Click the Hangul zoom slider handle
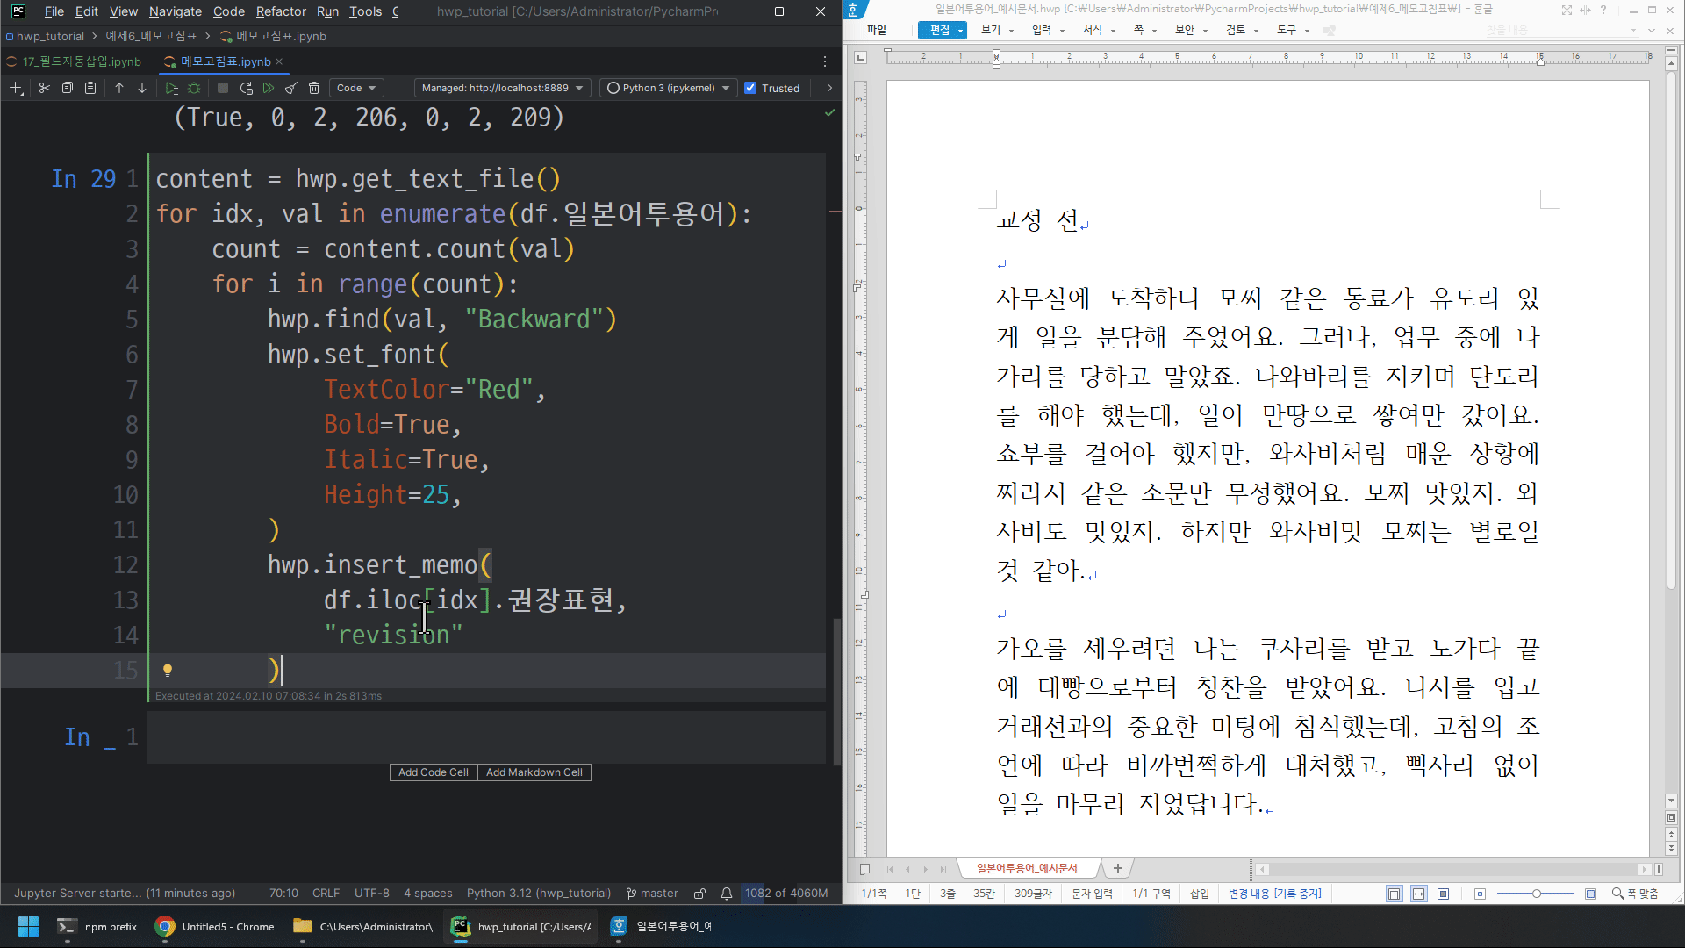Viewport: 1685px width, 948px height. 1536,894
